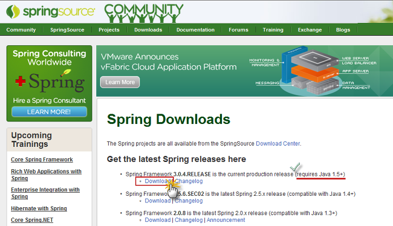The image size is (393, 226).
Task: Open Training in the nav bar
Action: (x=273, y=30)
